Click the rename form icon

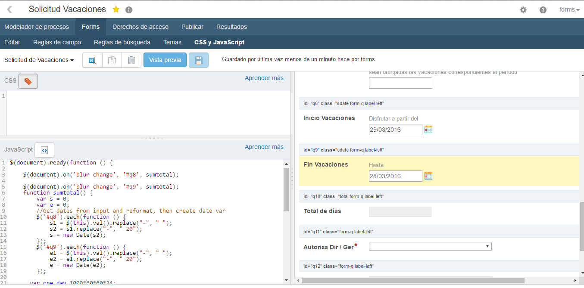[x=92, y=60]
